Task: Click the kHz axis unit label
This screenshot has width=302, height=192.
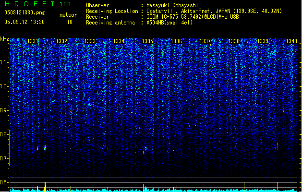Action: pos(4,39)
